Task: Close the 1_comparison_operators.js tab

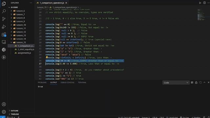Action: 66,3
